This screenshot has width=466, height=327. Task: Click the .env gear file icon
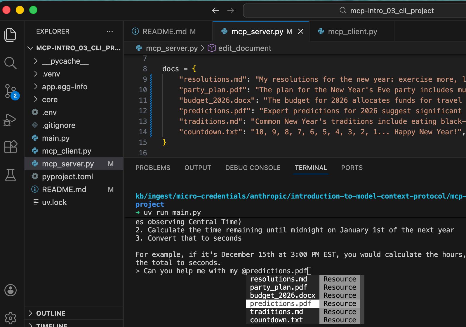point(35,112)
